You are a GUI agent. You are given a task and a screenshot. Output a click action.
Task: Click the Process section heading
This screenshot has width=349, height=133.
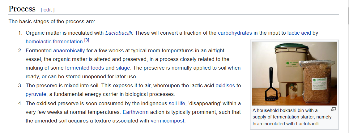tap(22, 9)
